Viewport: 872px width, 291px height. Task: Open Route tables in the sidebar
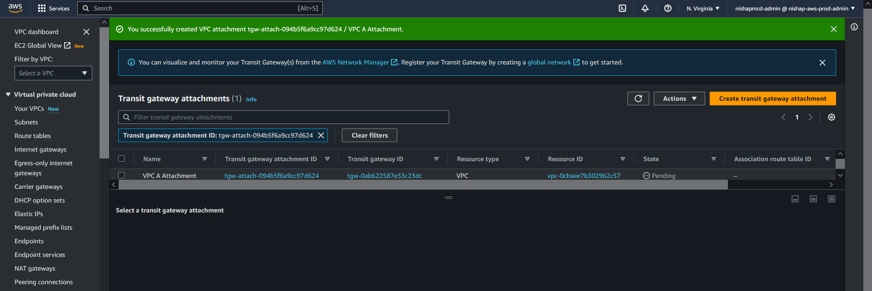[33, 136]
